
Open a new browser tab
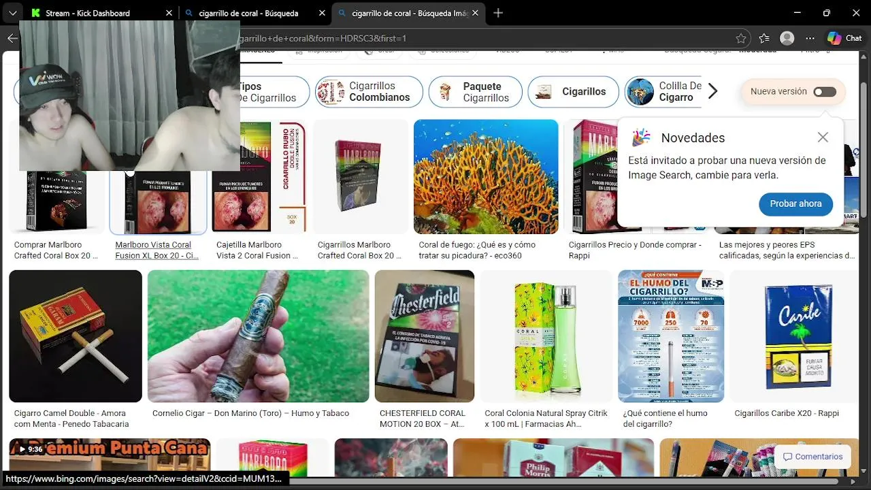498,13
